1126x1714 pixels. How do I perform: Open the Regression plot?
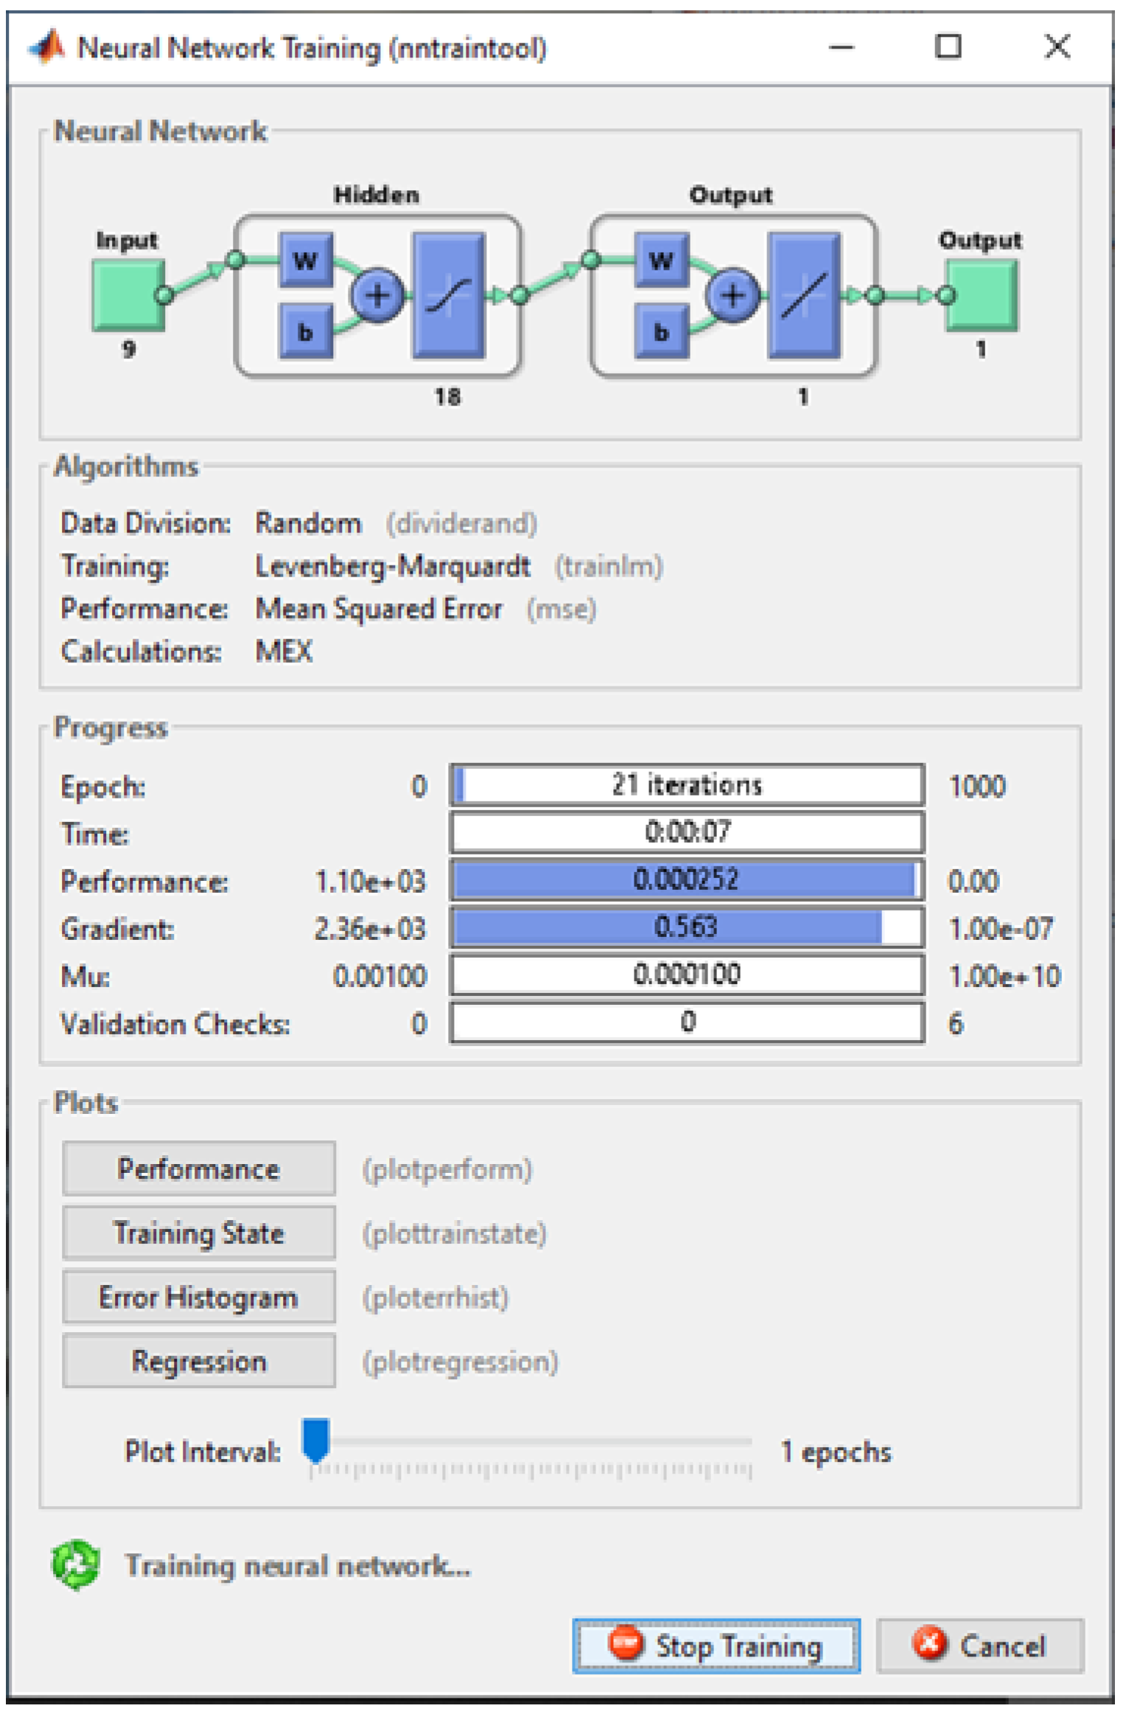point(199,1362)
